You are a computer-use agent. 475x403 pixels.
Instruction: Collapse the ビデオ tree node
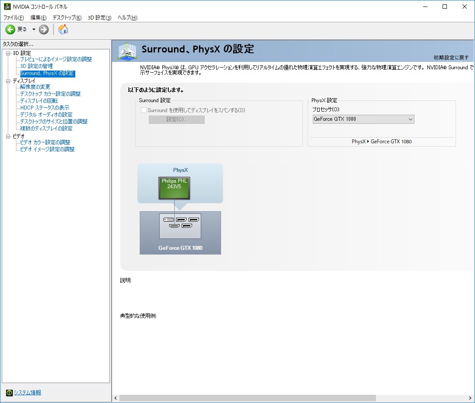tap(8, 137)
